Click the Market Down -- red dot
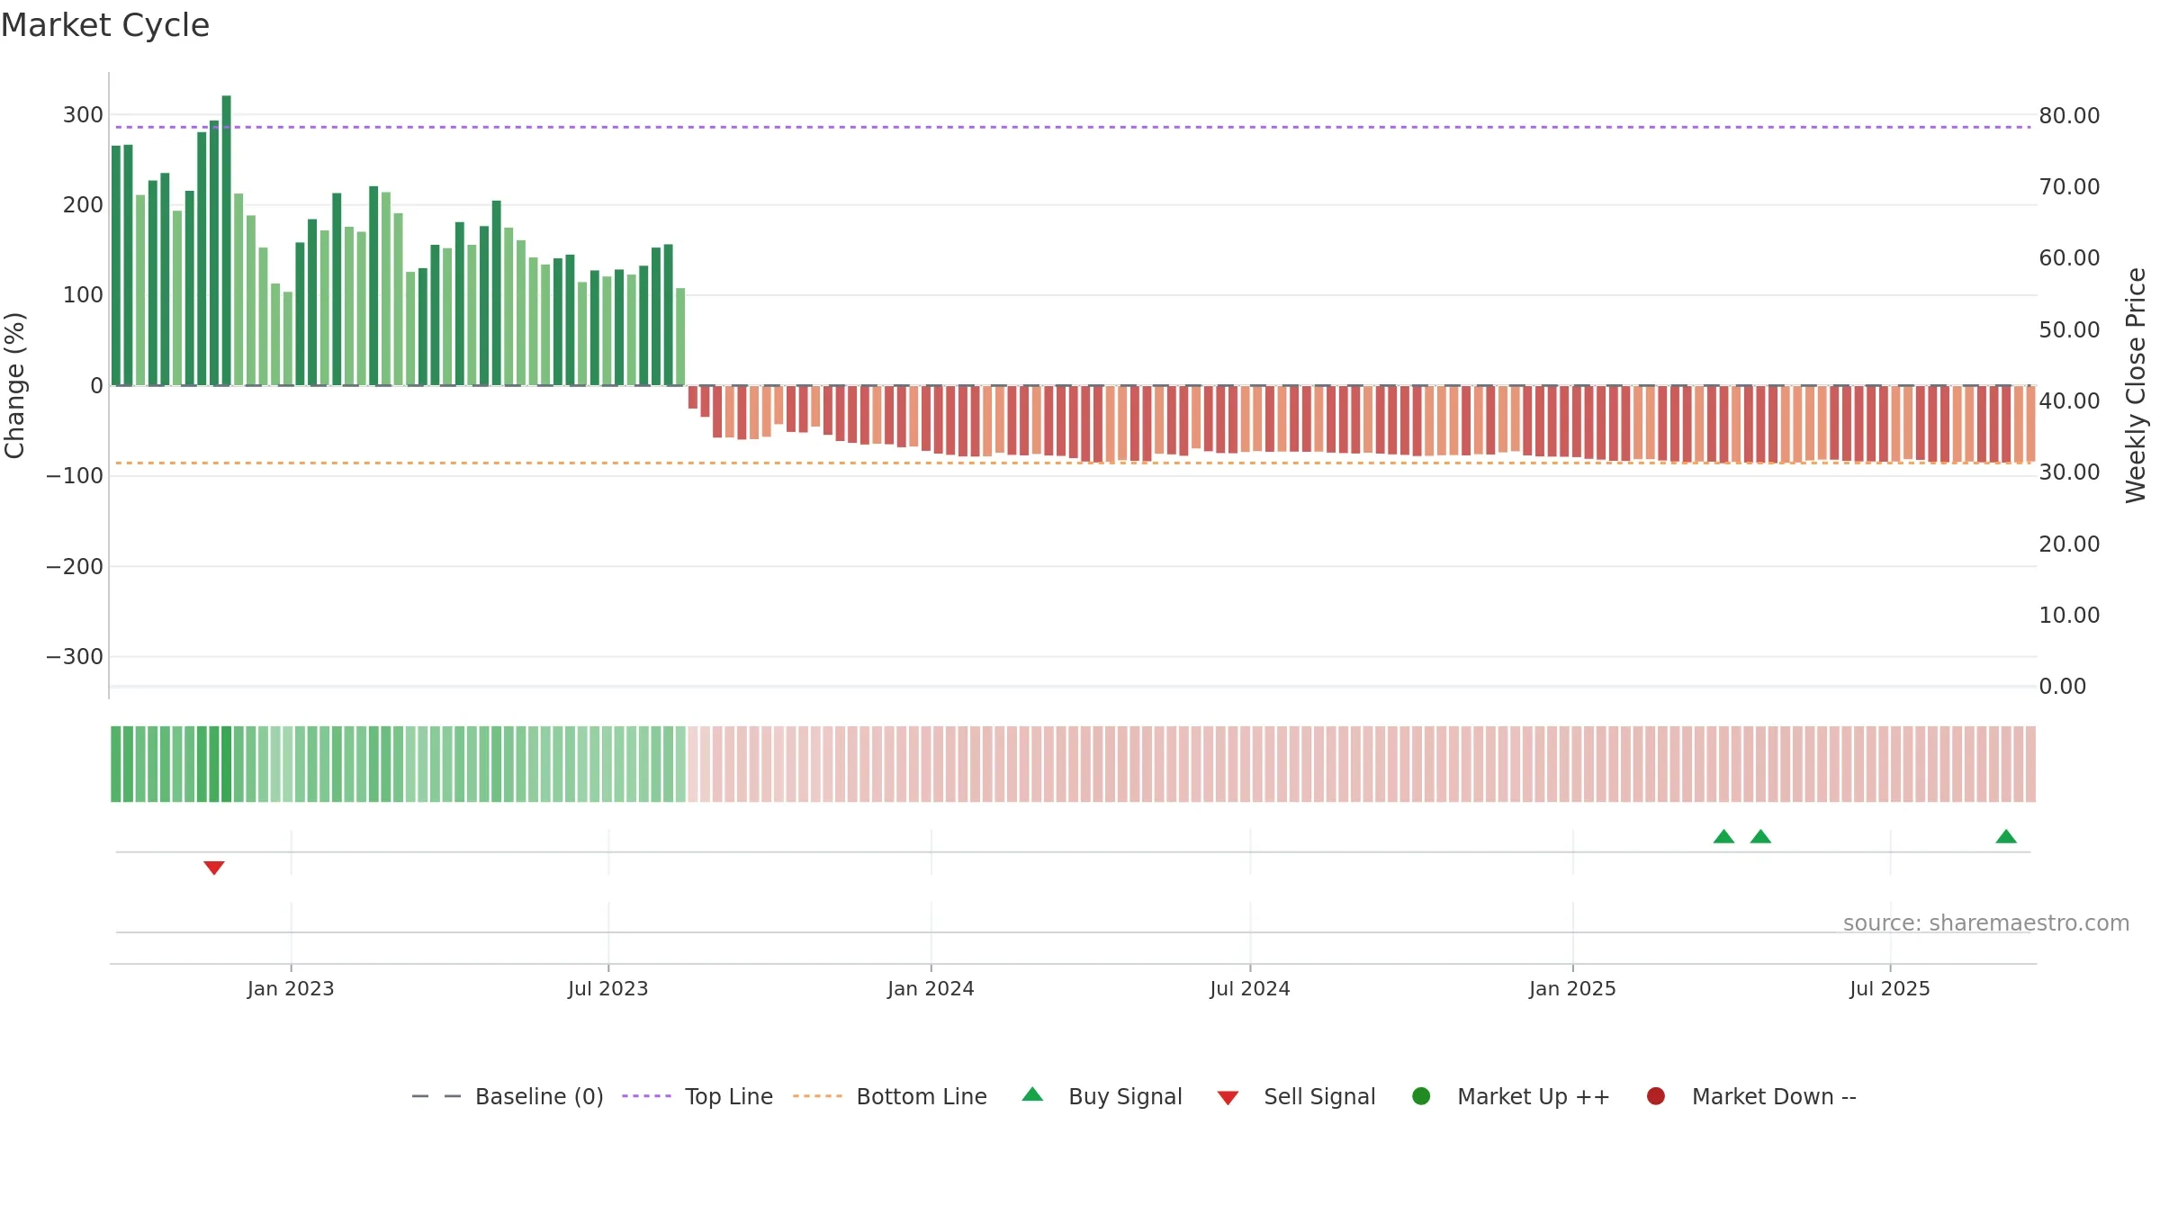Viewport: 2160px width, 1215px height. click(1655, 1096)
